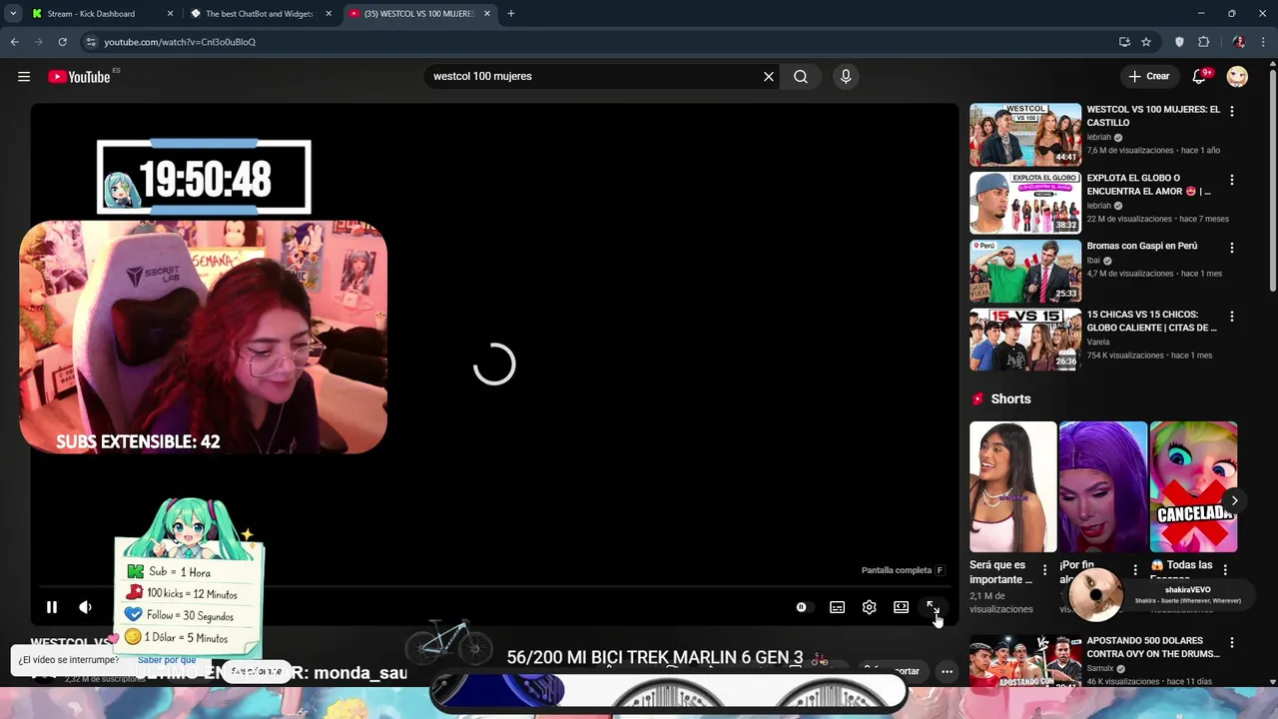This screenshot has width=1278, height=719.
Task: Install app icon in address bar
Action: (x=1124, y=42)
